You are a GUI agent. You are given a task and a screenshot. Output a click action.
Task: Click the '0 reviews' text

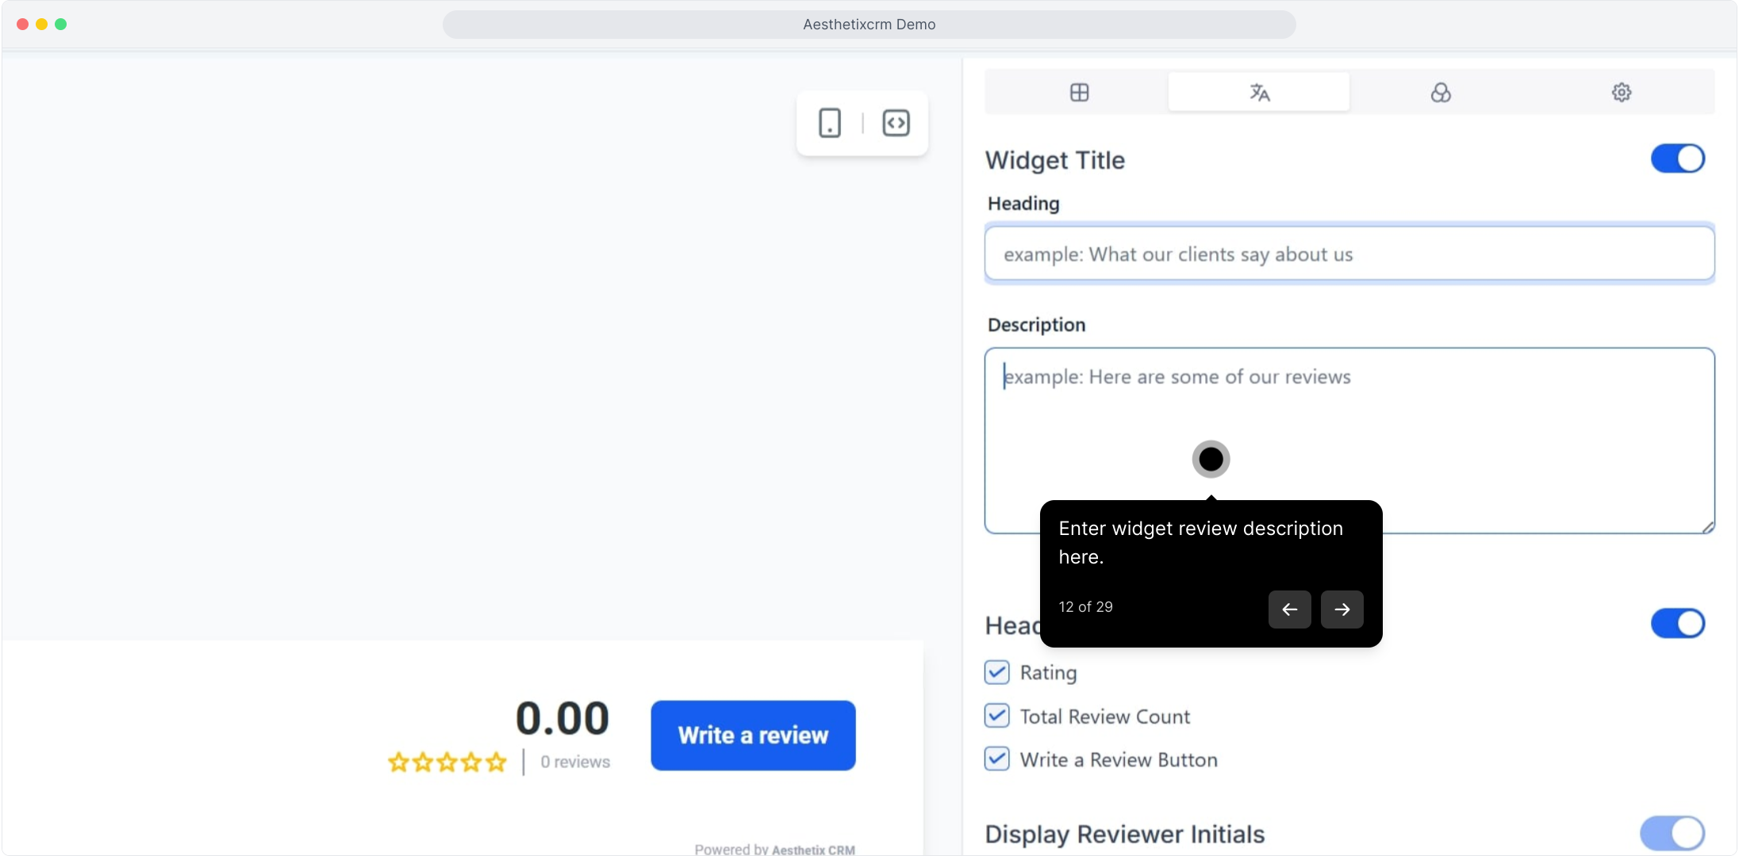tap(575, 762)
